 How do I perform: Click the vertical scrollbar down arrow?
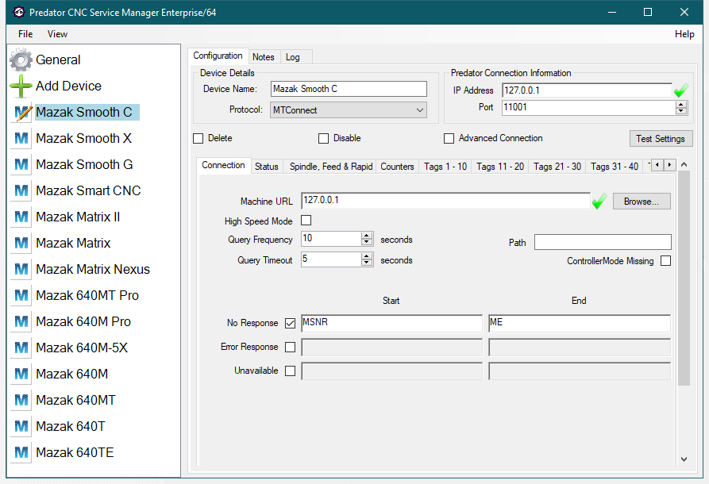click(684, 459)
